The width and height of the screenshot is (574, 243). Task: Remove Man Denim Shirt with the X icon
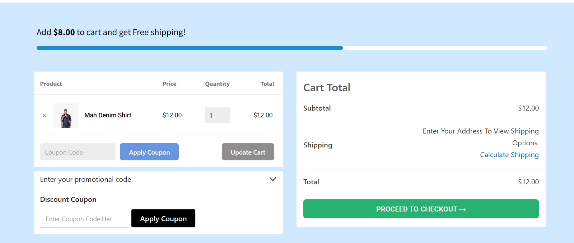(x=44, y=115)
